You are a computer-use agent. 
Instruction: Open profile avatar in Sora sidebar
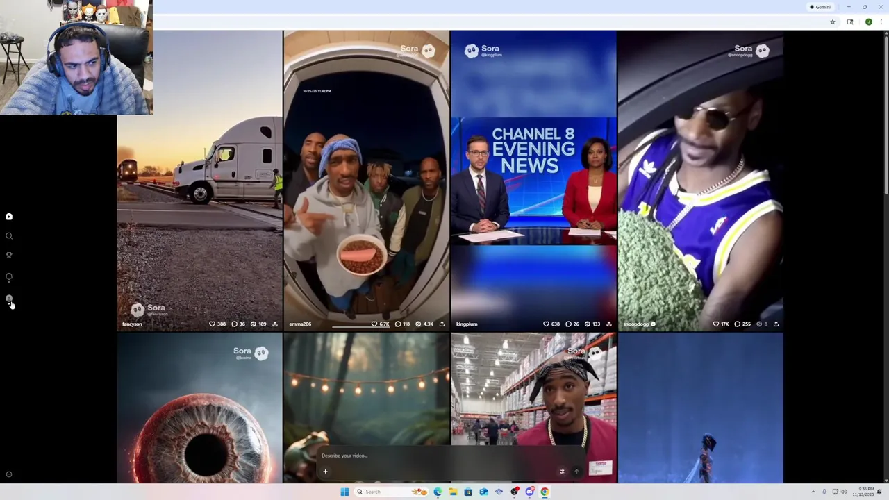click(x=9, y=299)
